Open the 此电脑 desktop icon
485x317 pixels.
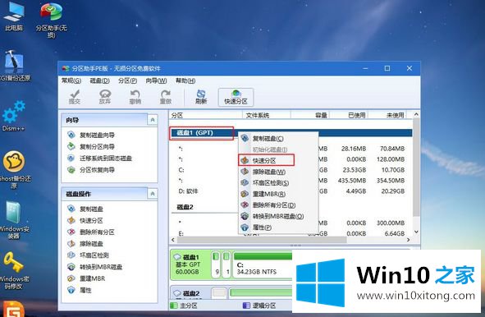click(14, 16)
